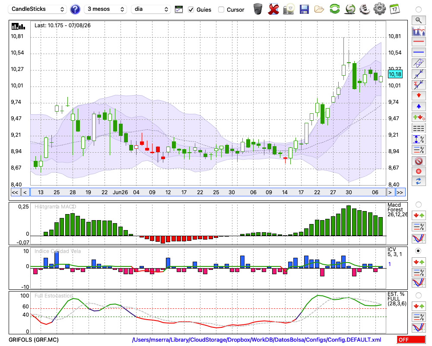Open the dia interval dropdown
This screenshot has height=346, width=432.
coord(151,9)
